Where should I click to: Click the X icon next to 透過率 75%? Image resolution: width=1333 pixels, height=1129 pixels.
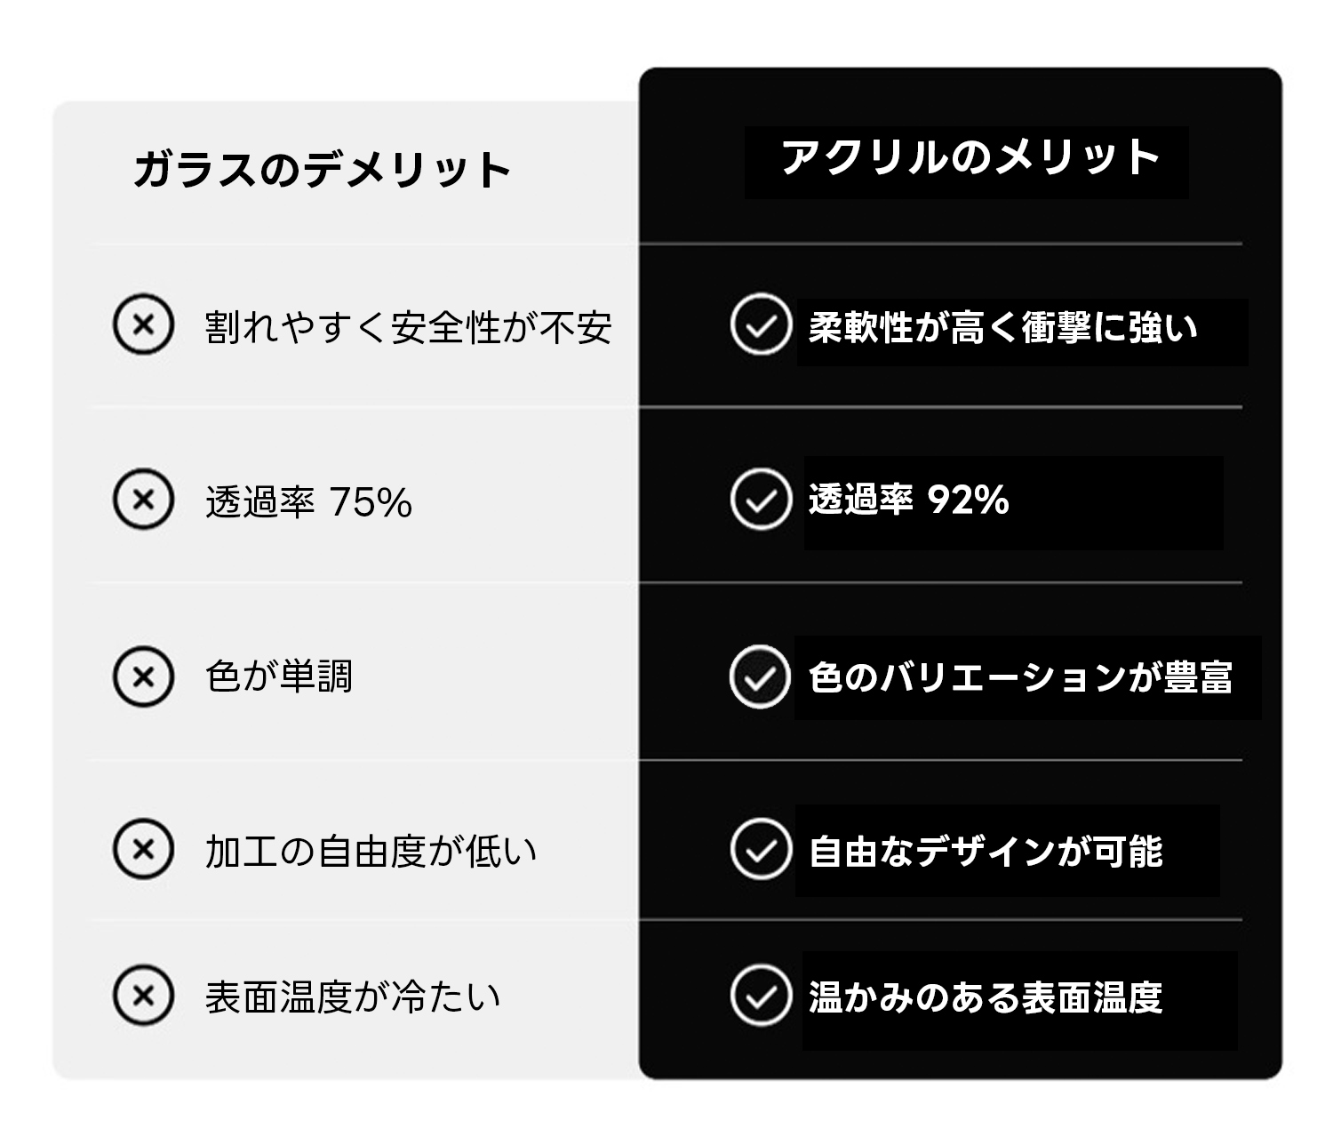pos(143,500)
